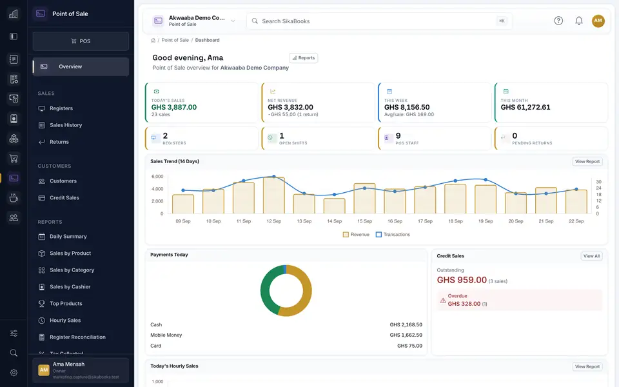Open the gear settings icon in the left rail
The width and height of the screenshot is (619, 387).
click(x=14, y=372)
